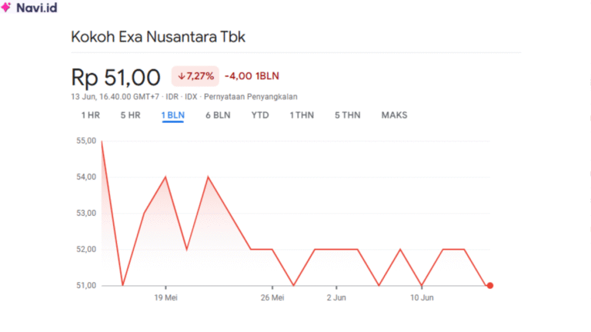Click the 7,27% down percentage badge
The height and width of the screenshot is (332, 591).
(x=195, y=76)
